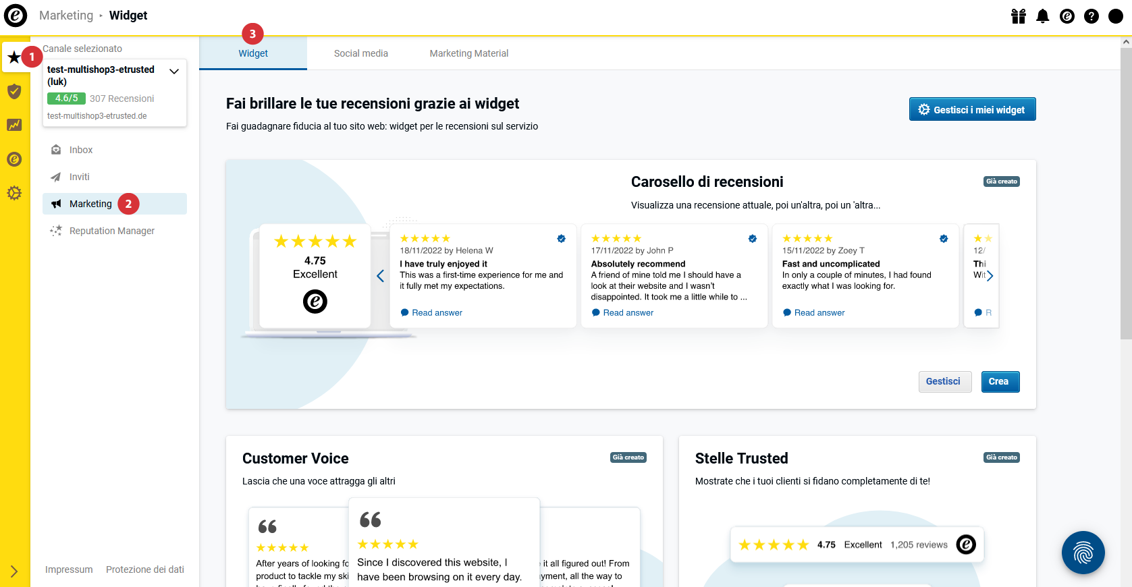Click the page vertical scrollbar

pos(1126,310)
